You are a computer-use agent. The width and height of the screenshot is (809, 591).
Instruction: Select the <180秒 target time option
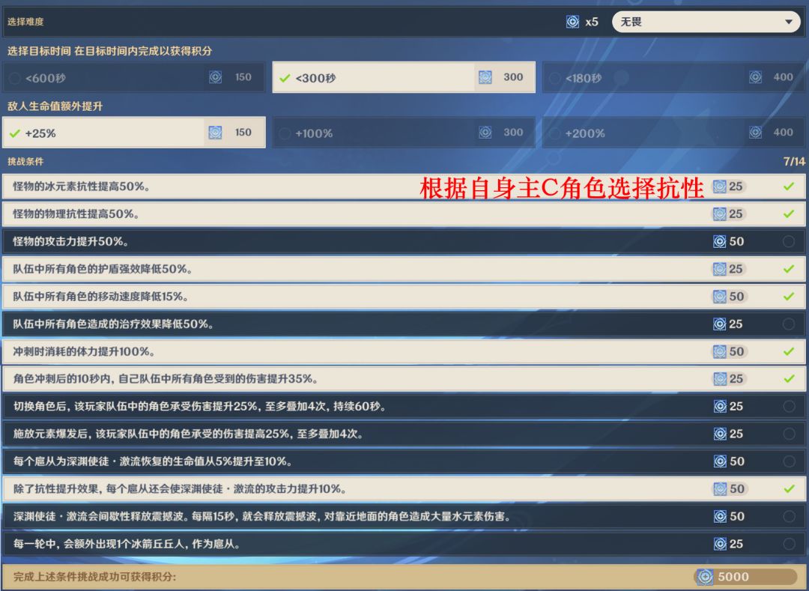click(x=673, y=77)
